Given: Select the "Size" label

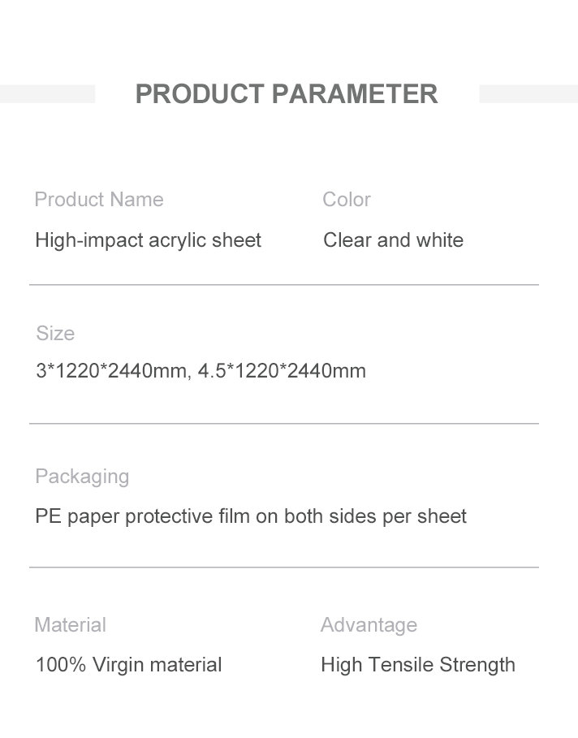Looking at the screenshot, I should (x=55, y=334).
